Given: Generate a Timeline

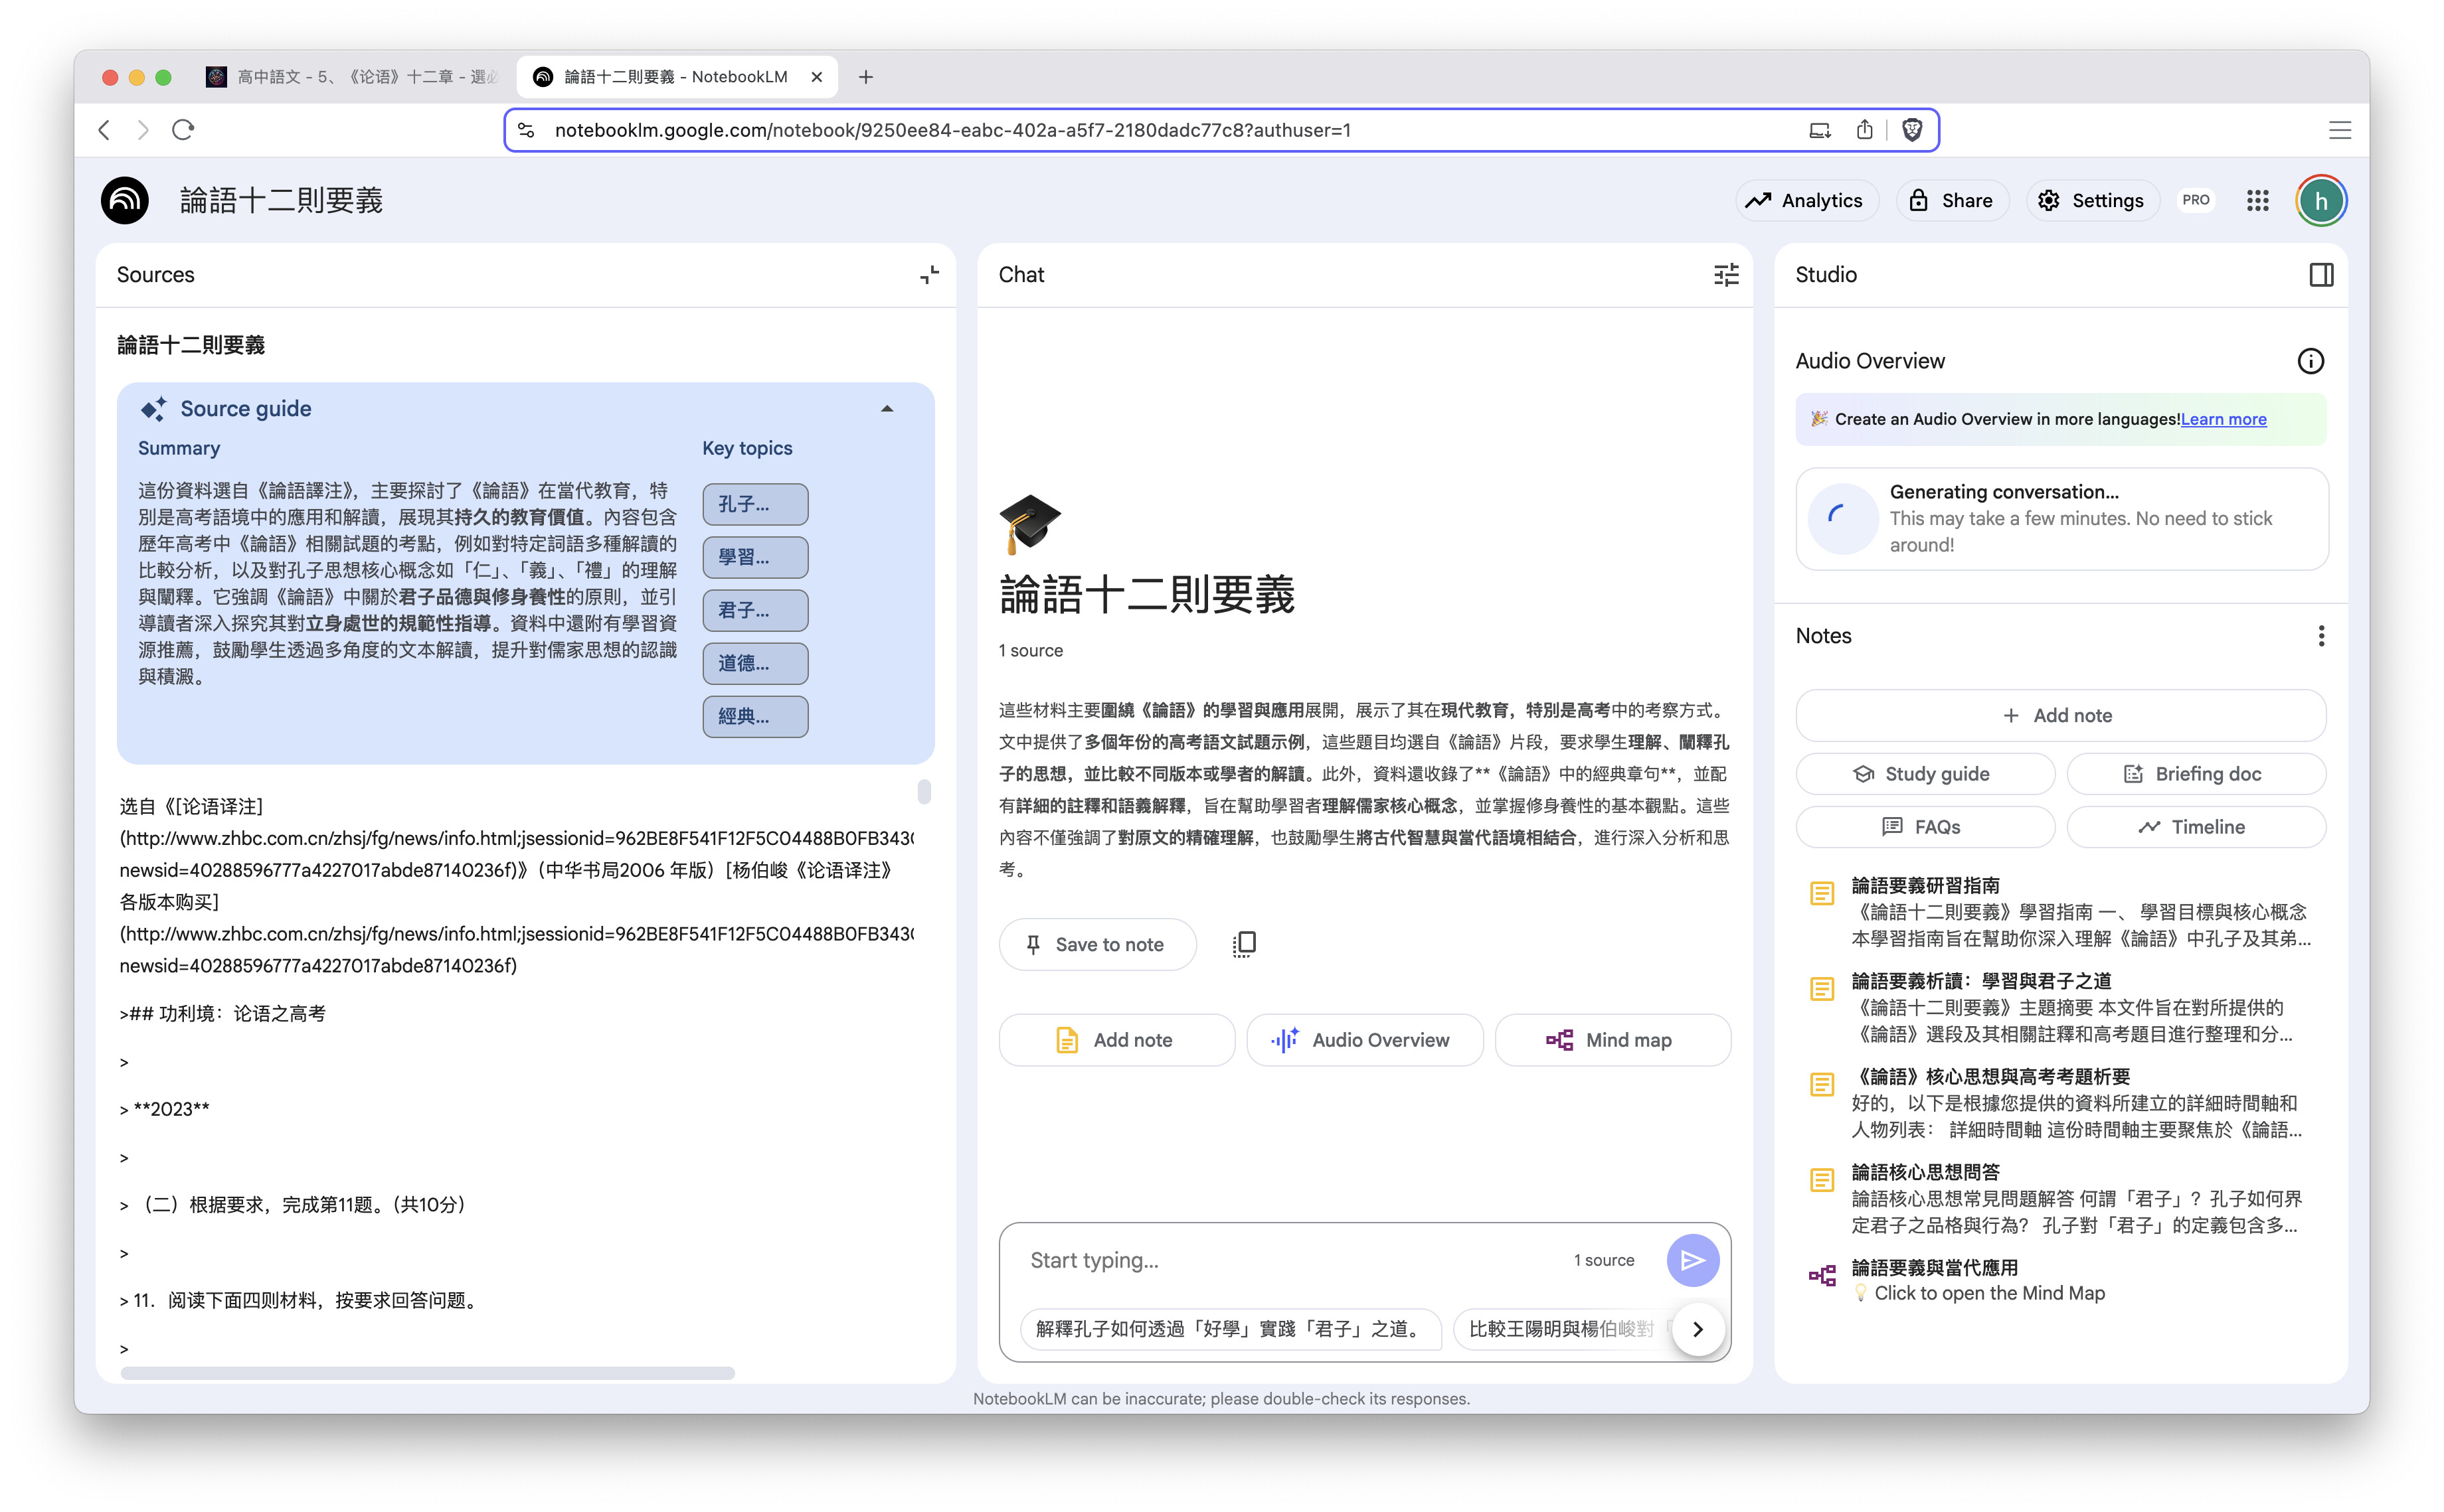Looking at the screenshot, I should click(x=2196, y=826).
